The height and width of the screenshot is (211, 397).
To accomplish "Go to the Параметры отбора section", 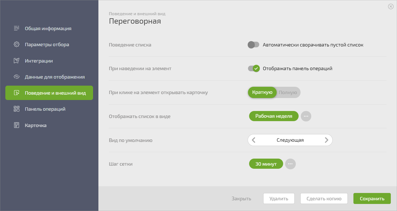I will [x=47, y=45].
